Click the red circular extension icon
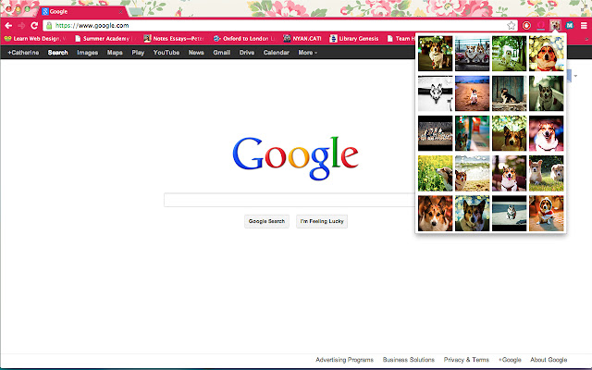 click(x=526, y=25)
